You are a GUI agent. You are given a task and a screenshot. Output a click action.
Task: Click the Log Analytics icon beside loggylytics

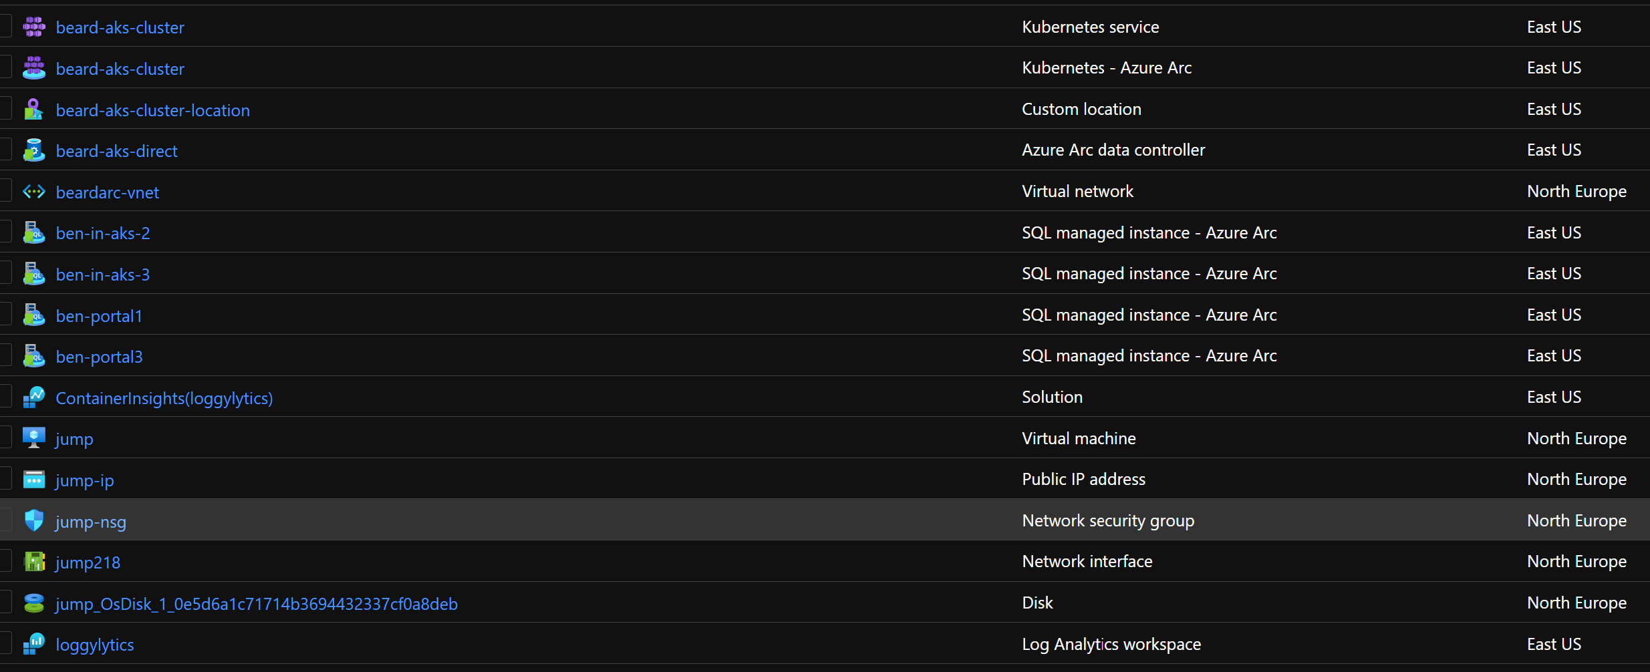[x=34, y=644]
